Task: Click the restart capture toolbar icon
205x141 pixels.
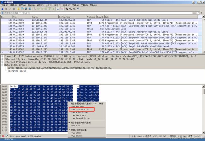Action: [x=10, y=9]
